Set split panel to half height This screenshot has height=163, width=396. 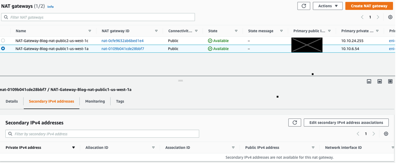[379, 81]
